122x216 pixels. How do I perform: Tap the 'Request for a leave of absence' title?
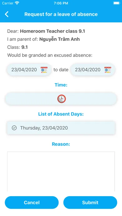tap(61, 14)
